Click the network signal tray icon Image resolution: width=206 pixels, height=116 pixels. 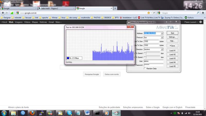tap(186, 113)
